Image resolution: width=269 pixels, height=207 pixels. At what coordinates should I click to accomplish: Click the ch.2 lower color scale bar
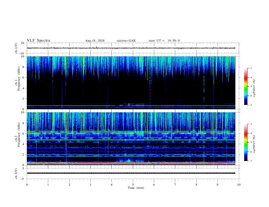click(x=246, y=142)
